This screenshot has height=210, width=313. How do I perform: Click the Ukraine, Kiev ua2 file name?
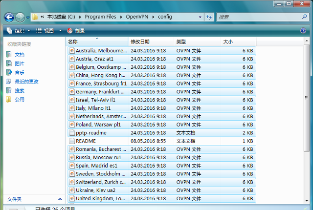pyautogui.click(x=96, y=190)
